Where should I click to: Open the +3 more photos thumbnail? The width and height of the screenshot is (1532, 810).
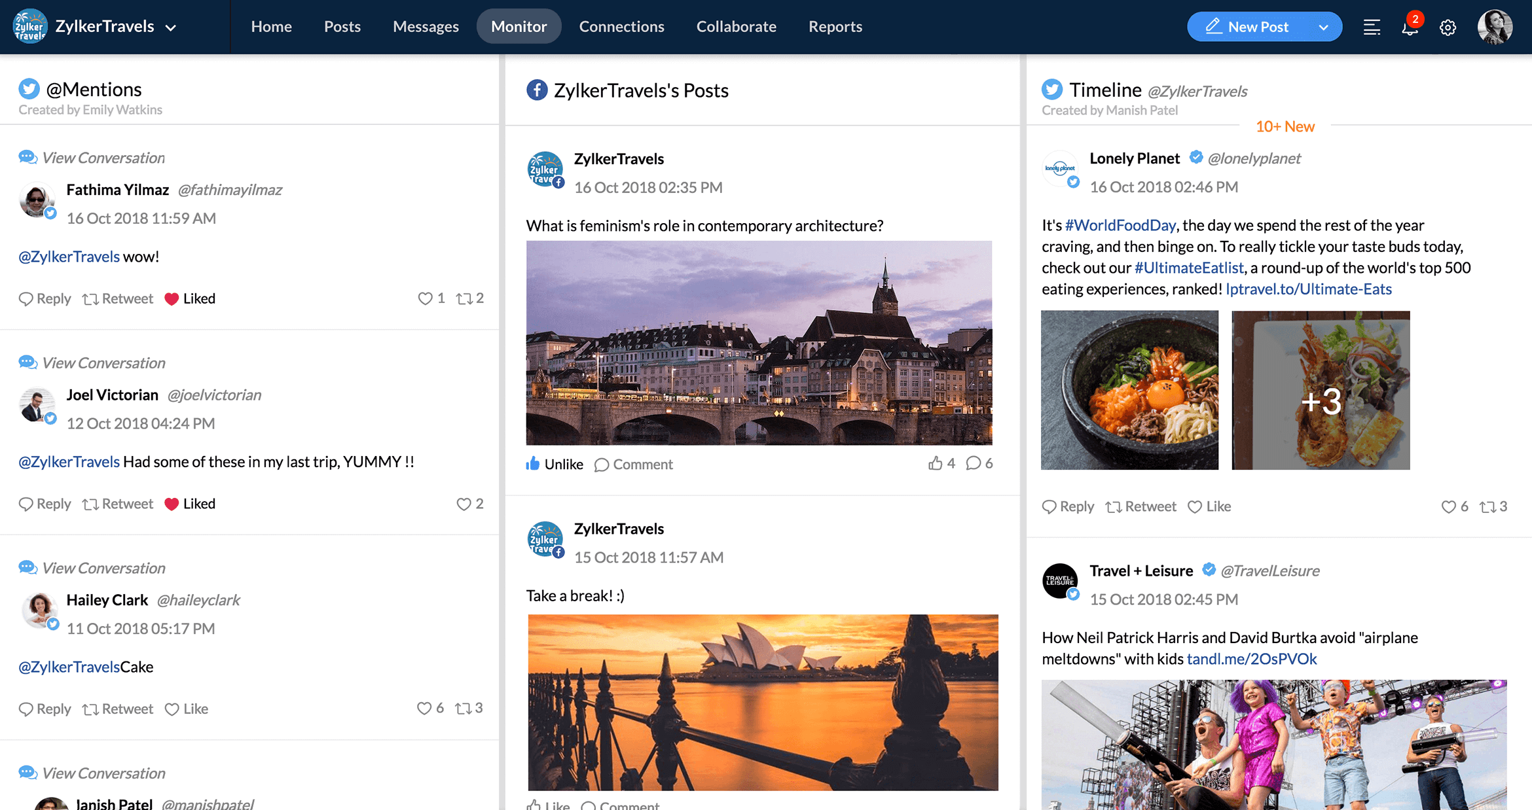pyautogui.click(x=1321, y=390)
